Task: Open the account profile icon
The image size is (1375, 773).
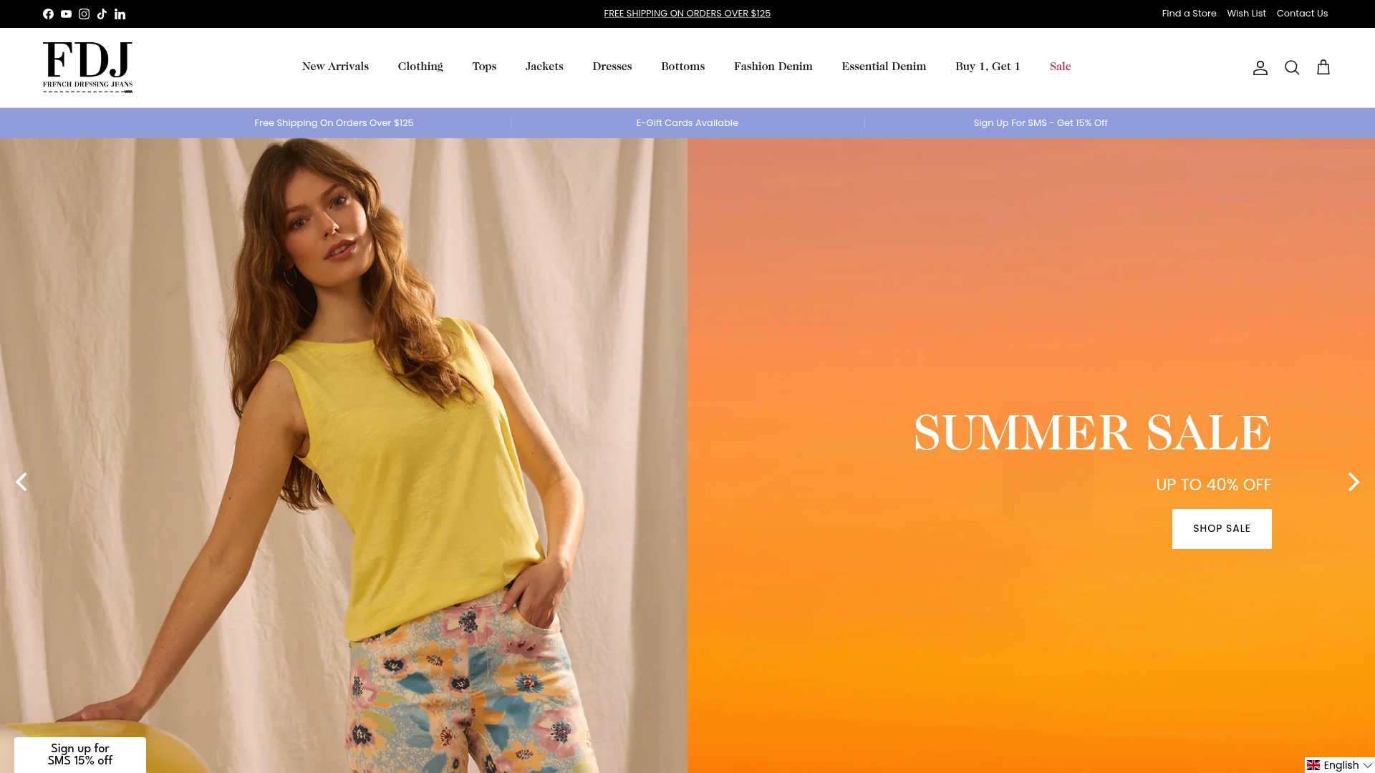Action: 1260,67
